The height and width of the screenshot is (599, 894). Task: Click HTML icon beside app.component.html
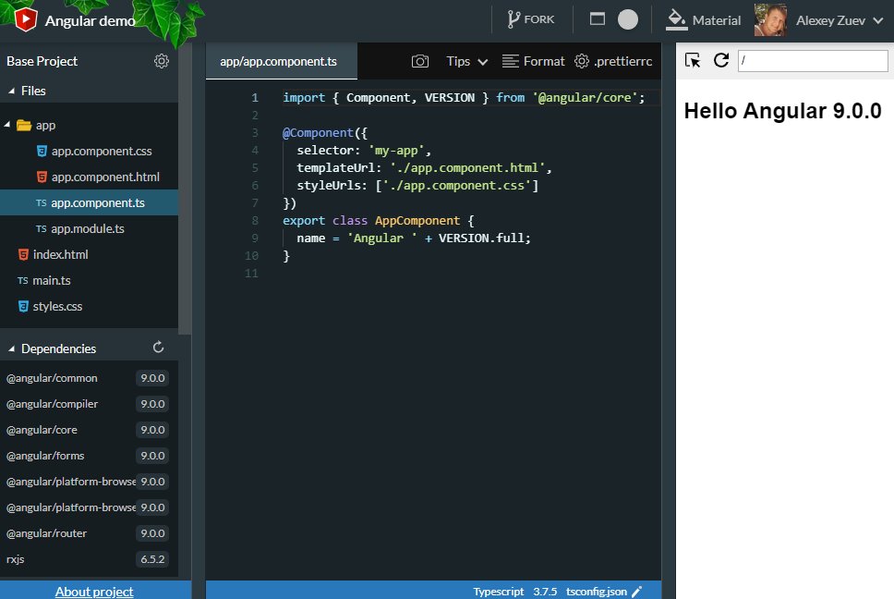(x=42, y=177)
